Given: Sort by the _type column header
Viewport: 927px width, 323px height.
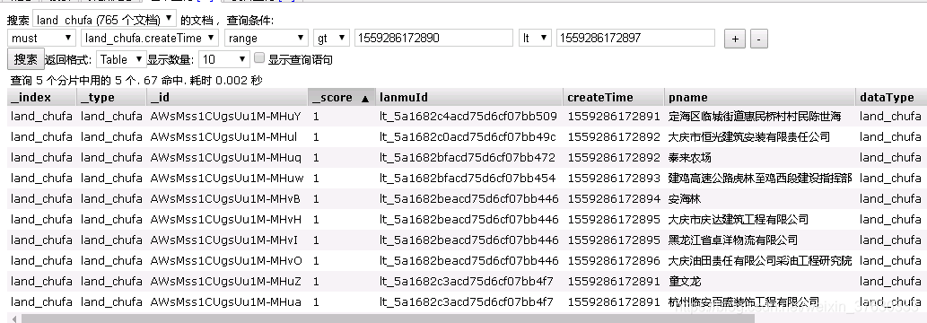Looking at the screenshot, I should click(x=112, y=97).
